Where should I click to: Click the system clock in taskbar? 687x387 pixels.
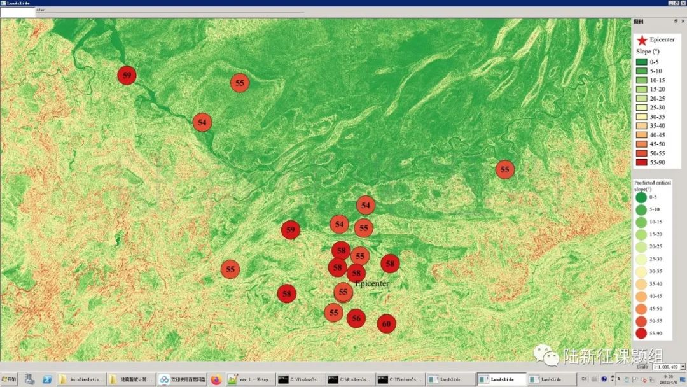pyautogui.click(x=668, y=379)
